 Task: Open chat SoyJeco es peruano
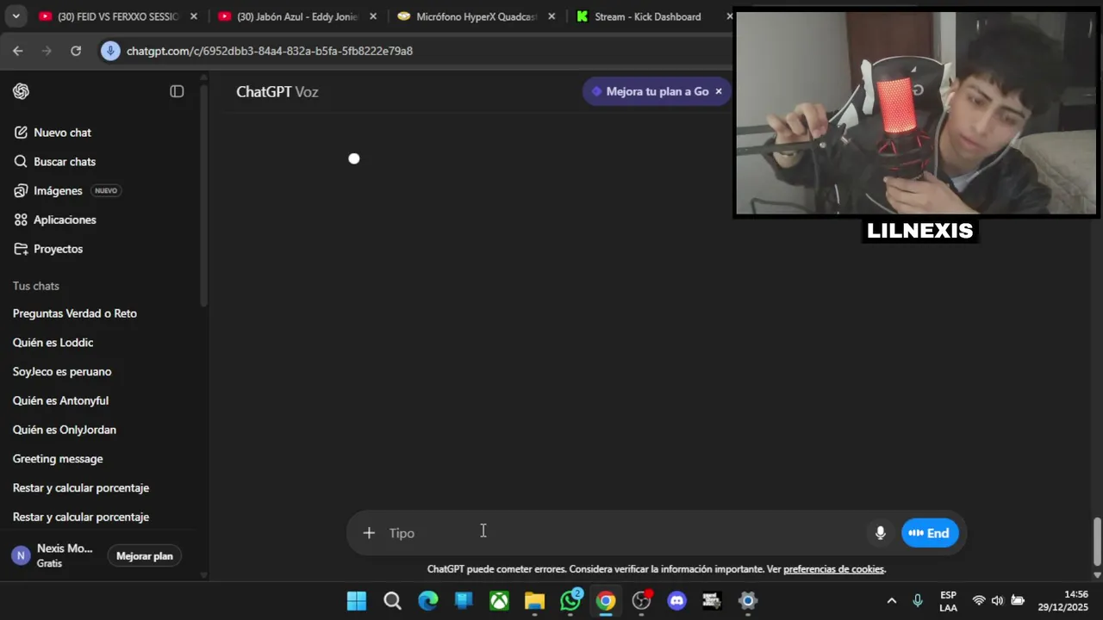point(62,372)
